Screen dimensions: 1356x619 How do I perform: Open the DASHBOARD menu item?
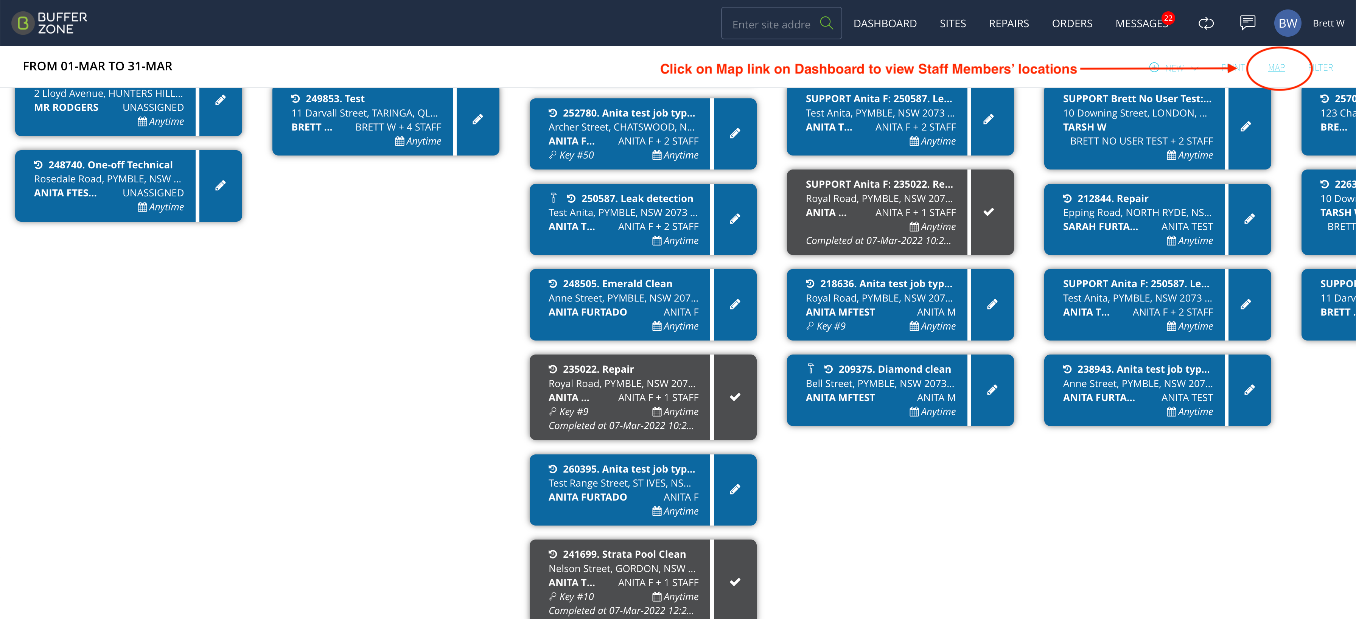click(885, 23)
